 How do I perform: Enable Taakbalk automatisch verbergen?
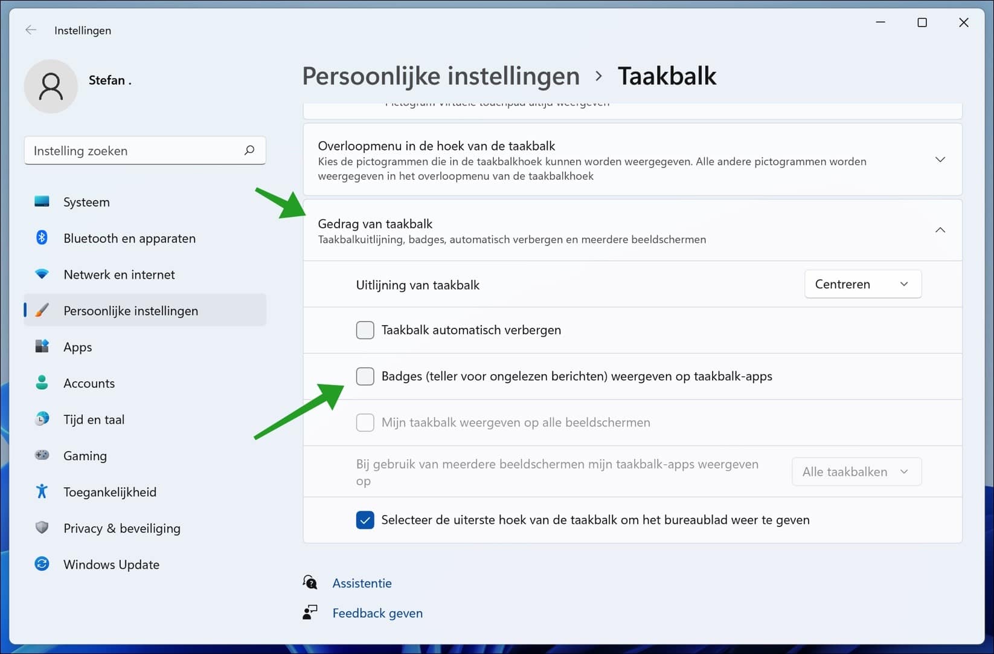[x=365, y=330]
